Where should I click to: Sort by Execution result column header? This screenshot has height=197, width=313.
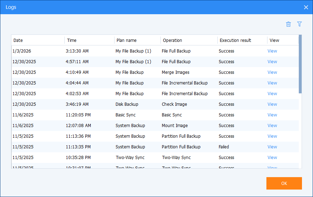coord(242,40)
